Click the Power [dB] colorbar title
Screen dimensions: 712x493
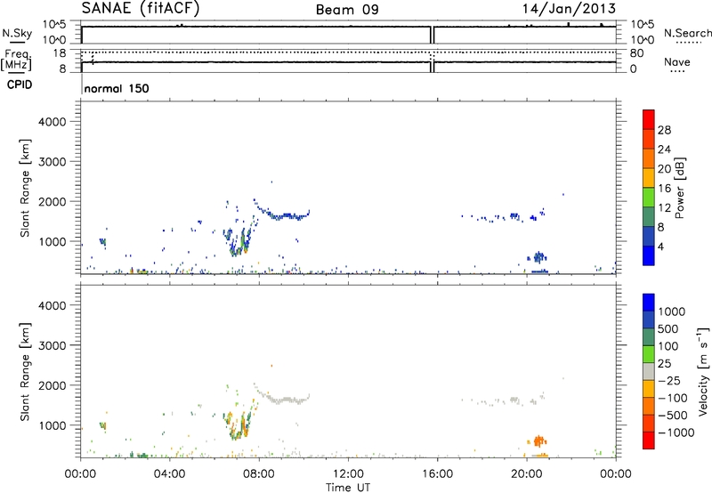(679, 188)
